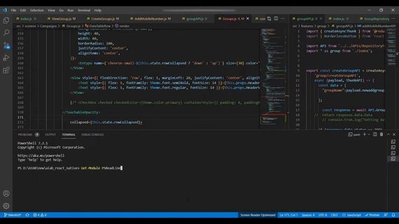Screen dimensions: 399x224
Task: Open the GroupRepository tab in right pane
Action: coord(375,19)
